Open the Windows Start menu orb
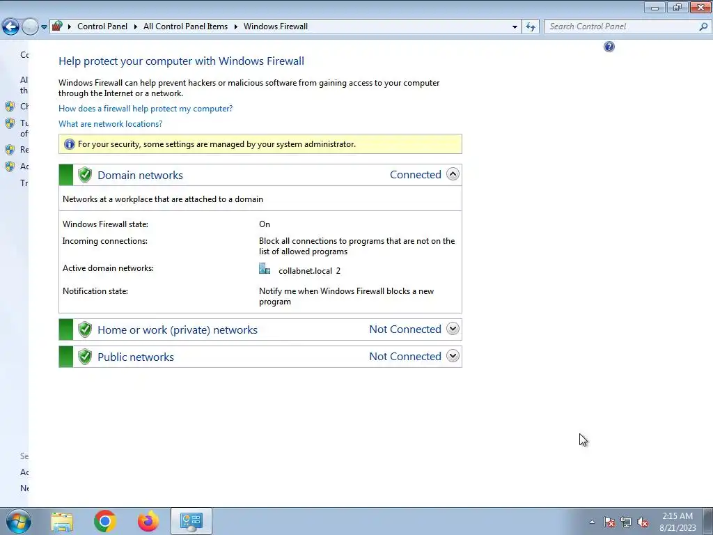 tap(18, 521)
